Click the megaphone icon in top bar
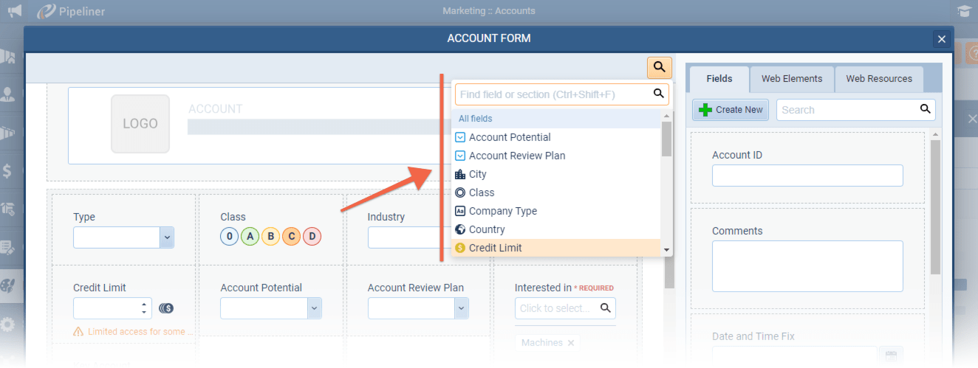The height and width of the screenshot is (368, 978). [14, 11]
